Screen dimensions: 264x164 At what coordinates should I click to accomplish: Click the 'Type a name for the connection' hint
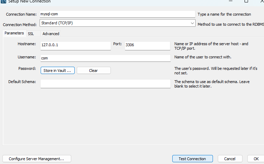(224, 14)
